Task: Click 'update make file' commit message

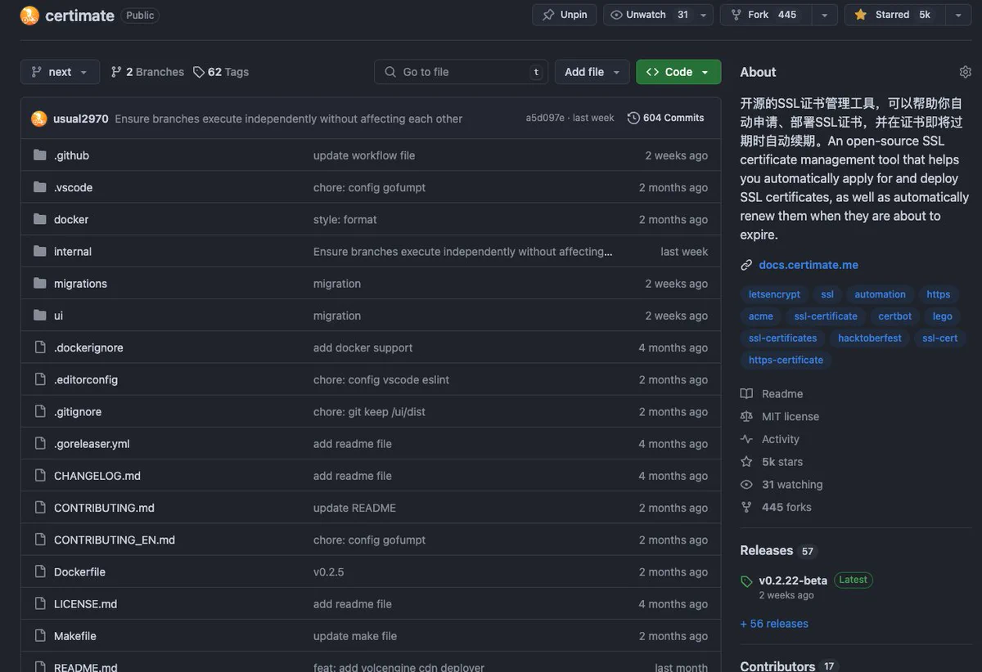Action: 355,635
